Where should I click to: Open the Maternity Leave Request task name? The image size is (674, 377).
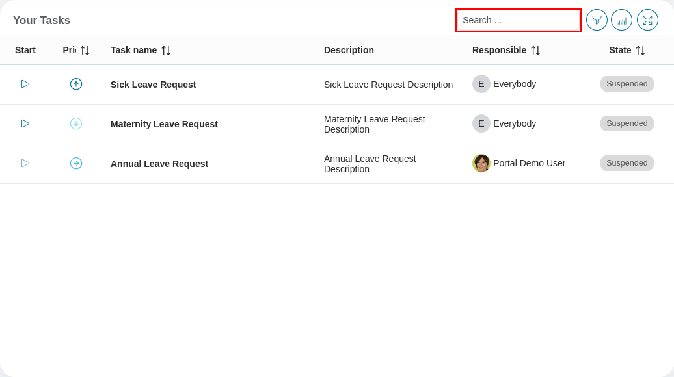(164, 124)
